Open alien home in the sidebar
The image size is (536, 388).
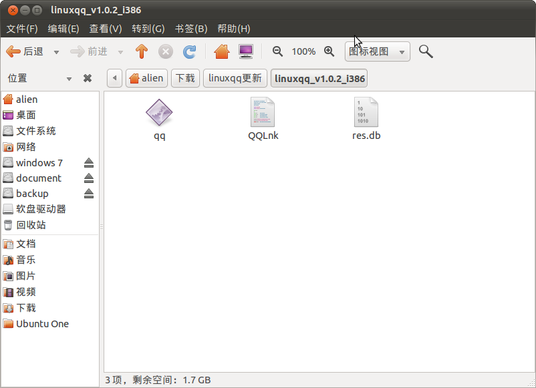[x=50, y=100]
